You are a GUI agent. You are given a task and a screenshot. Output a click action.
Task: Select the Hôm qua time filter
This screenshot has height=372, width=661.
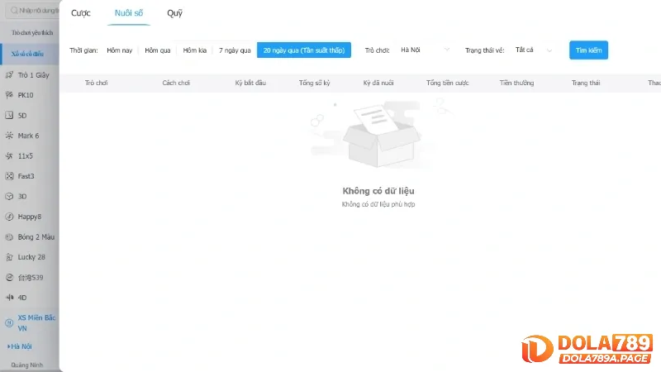(157, 50)
